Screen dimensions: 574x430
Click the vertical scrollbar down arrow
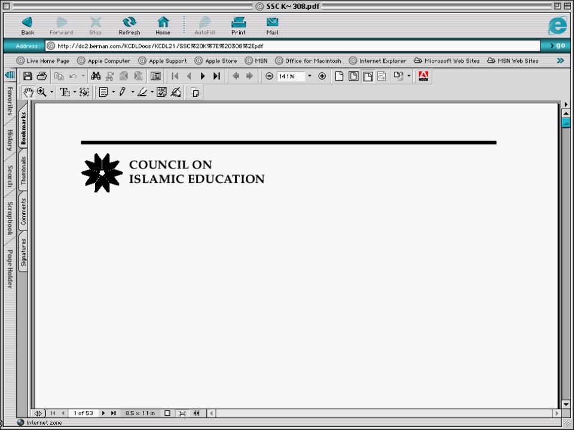[566, 404]
